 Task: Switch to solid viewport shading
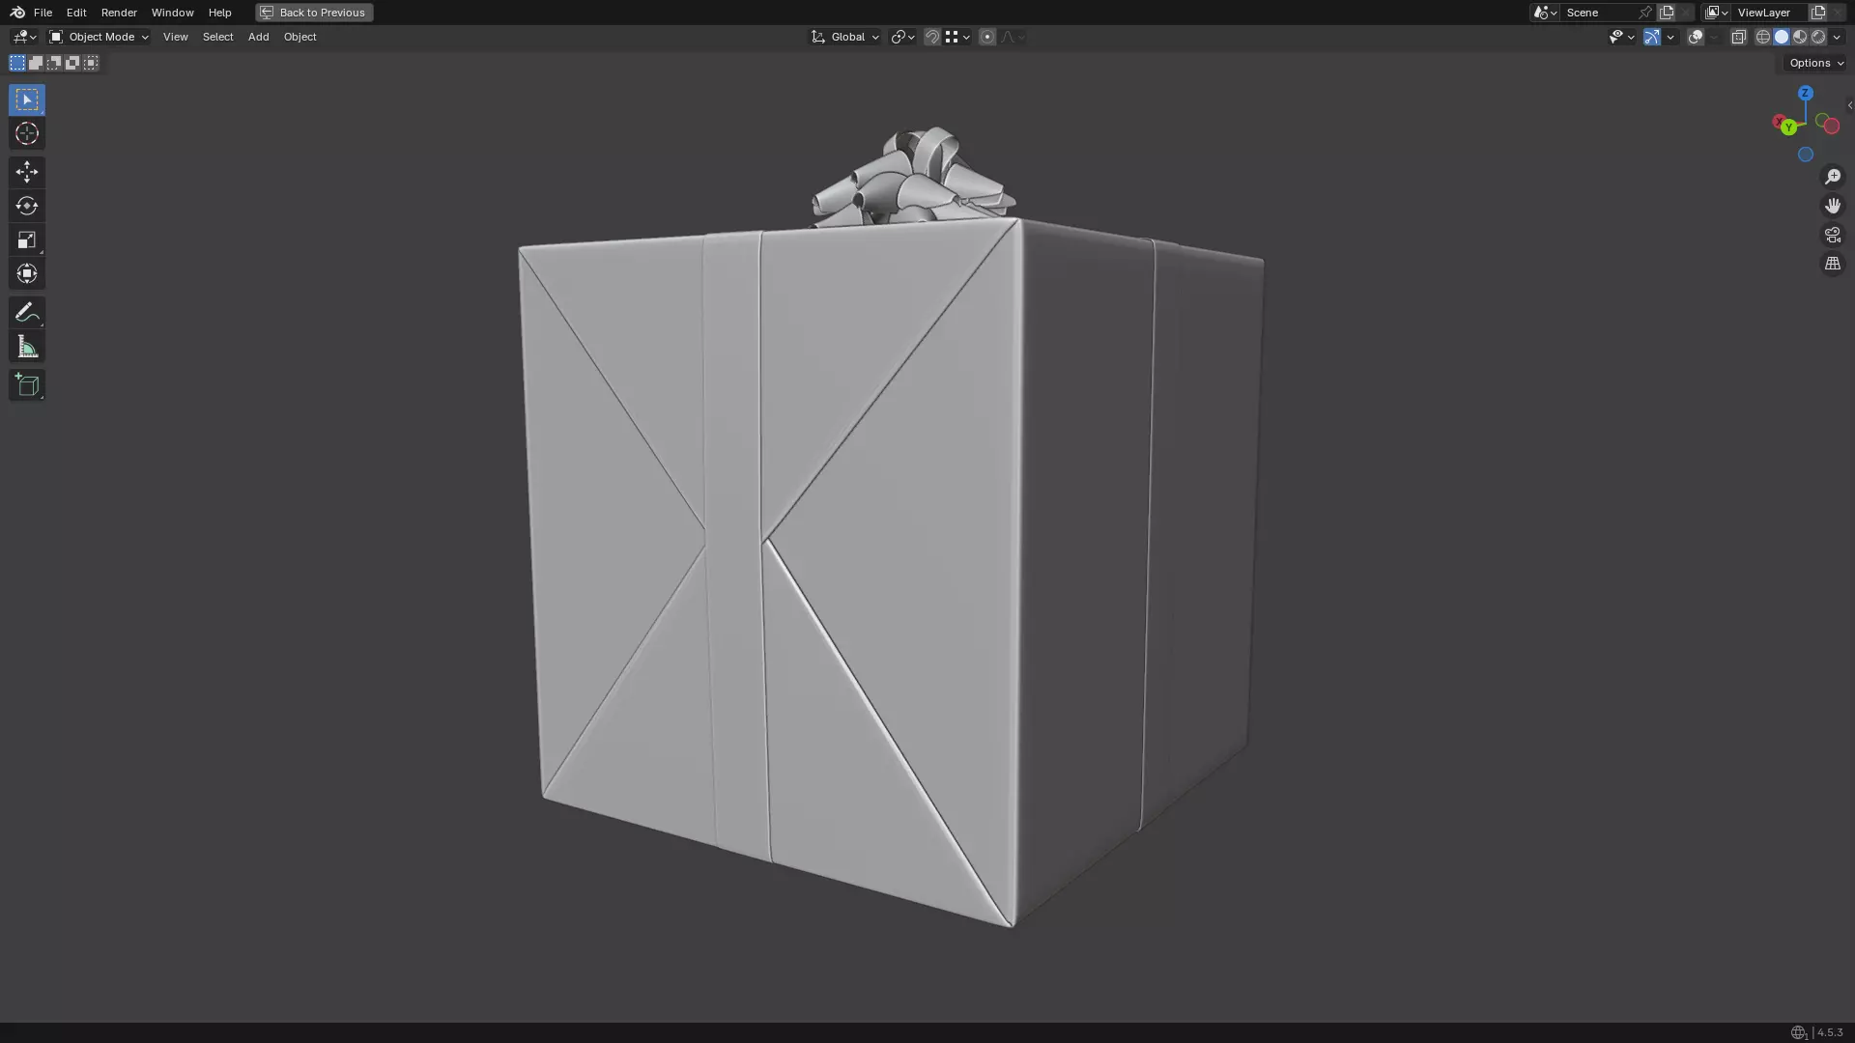coord(1782,37)
